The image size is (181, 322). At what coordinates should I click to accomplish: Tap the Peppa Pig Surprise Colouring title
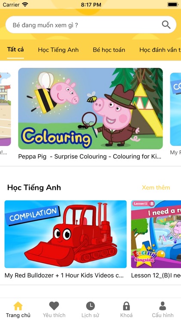[90, 157]
